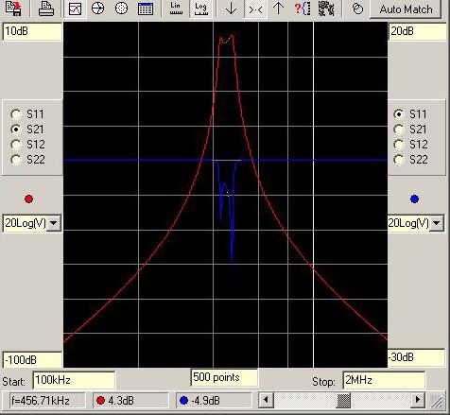
Task: Click the Auto Match button
Action: coord(406,9)
